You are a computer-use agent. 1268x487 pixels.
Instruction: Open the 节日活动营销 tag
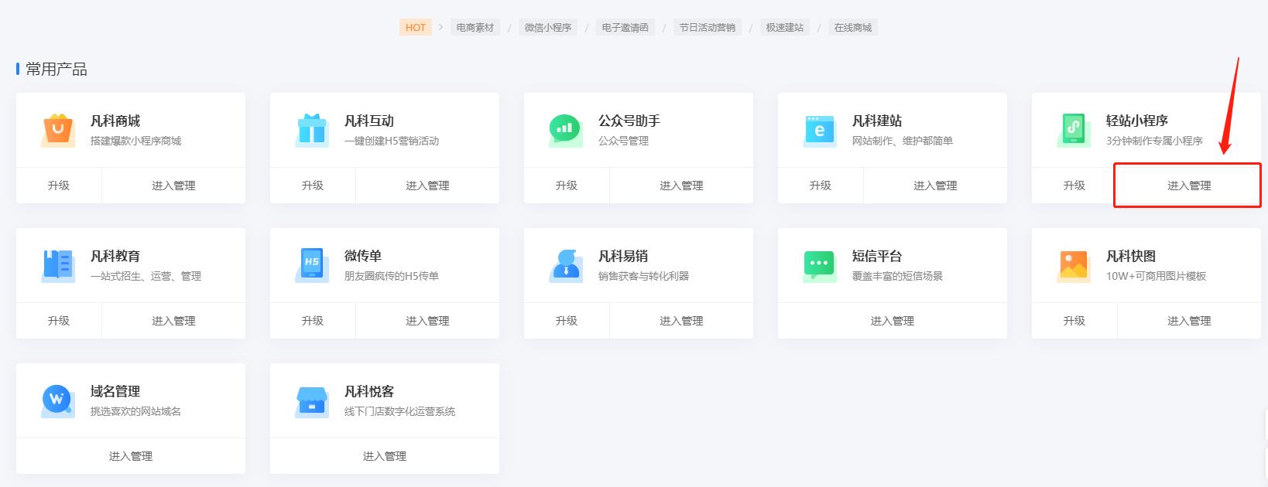tap(708, 27)
